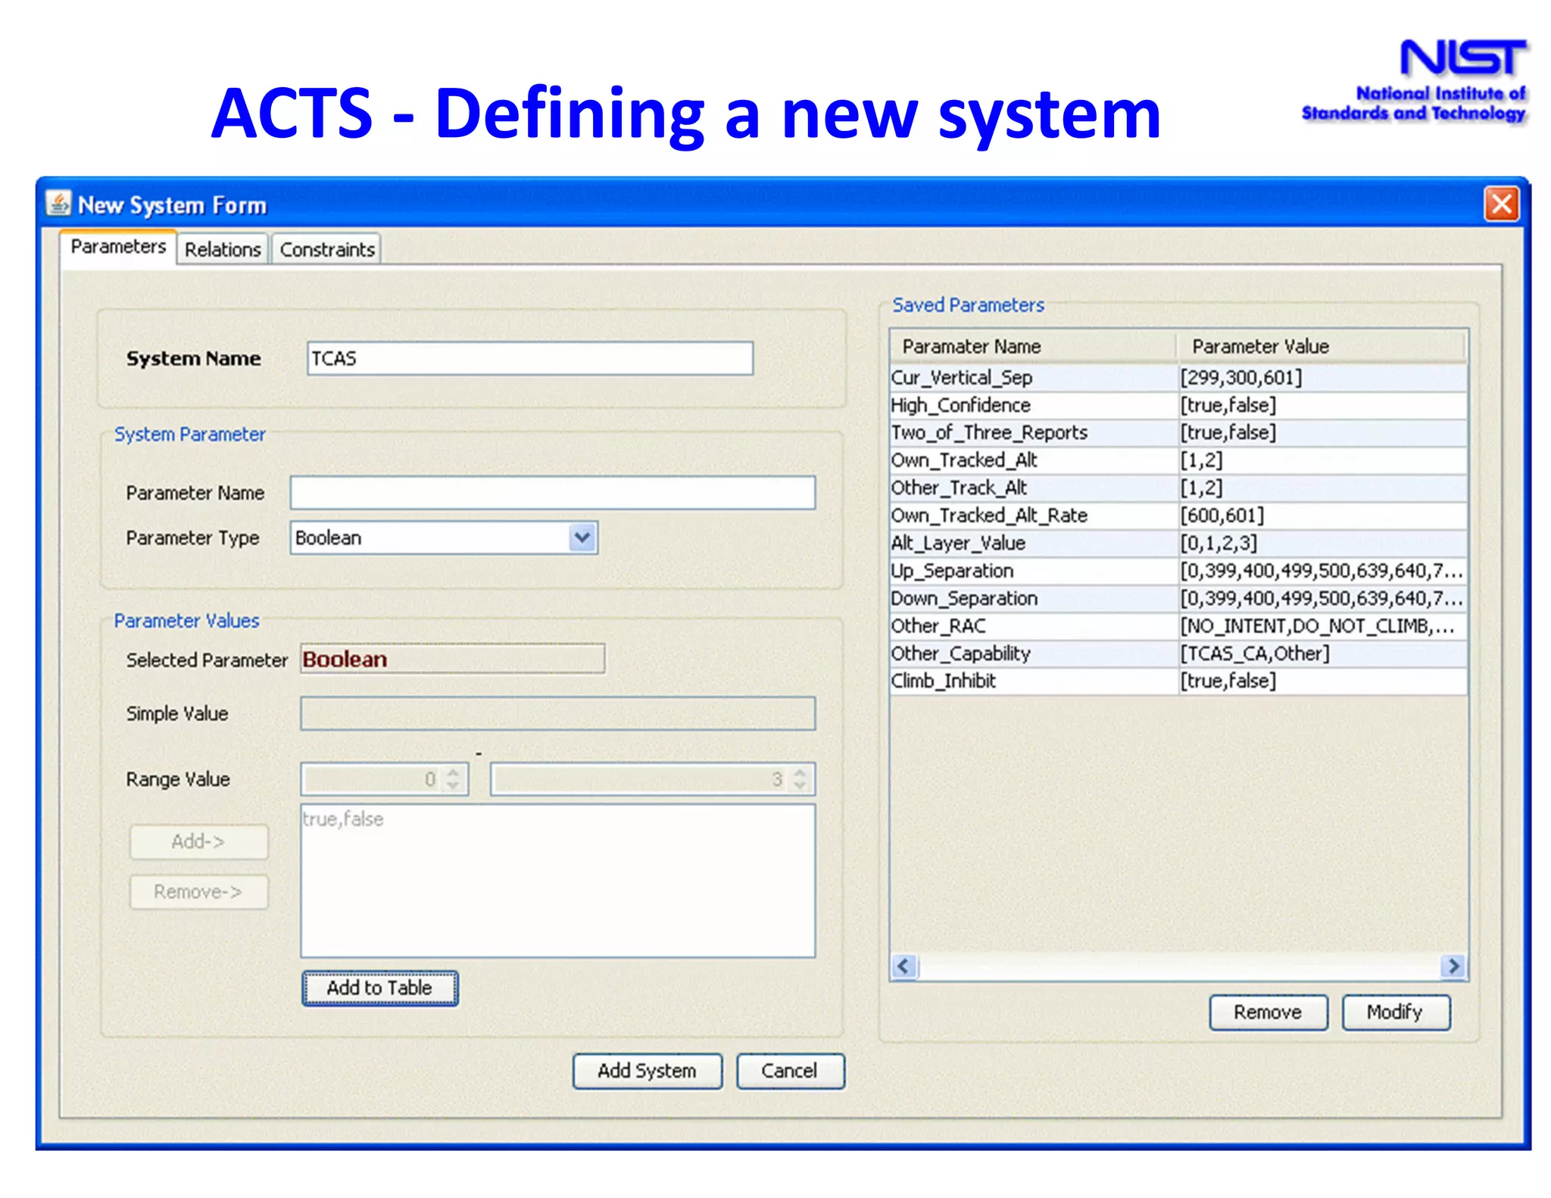Click the [NO_INTENT,DO_NOT_CLIMB,... value cell
The height and width of the screenshot is (1198, 1551).
pyautogui.click(x=1322, y=626)
